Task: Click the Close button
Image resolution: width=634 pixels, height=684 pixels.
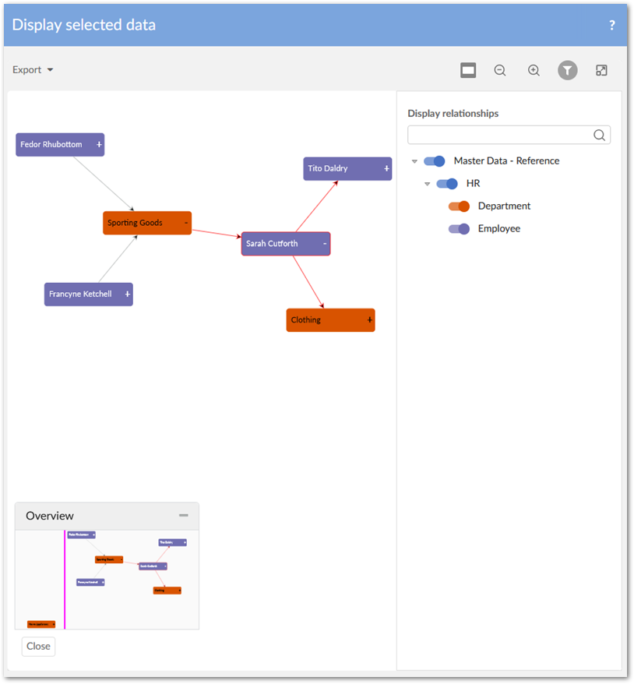Action: coord(38,646)
